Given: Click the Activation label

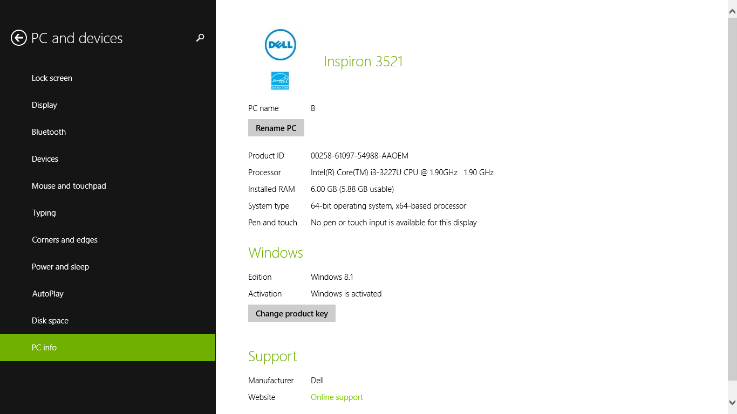Looking at the screenshot, I should 265,294.
